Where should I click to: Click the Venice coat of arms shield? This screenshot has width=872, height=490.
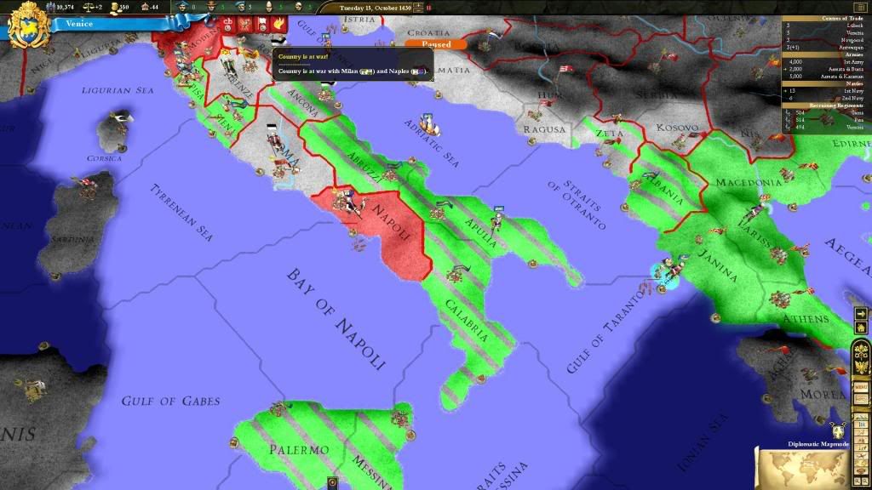coord(28,23)
